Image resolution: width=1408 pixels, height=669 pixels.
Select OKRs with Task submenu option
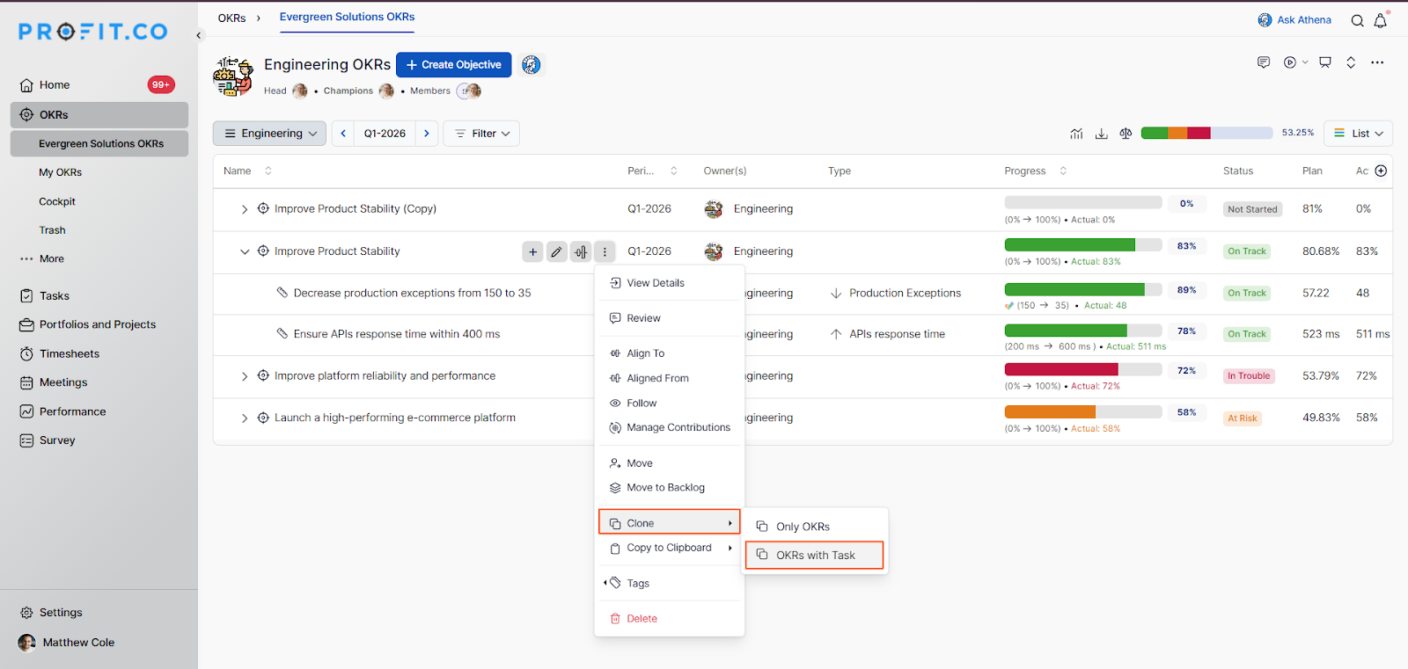[814, 556]
